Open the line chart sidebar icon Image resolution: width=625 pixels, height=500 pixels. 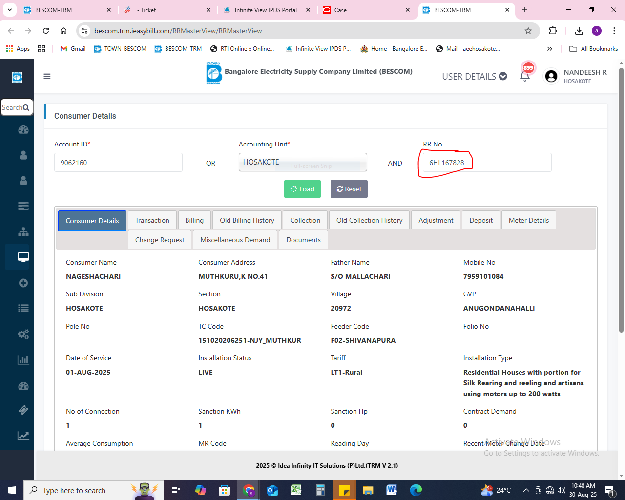[x=23, y=436]
